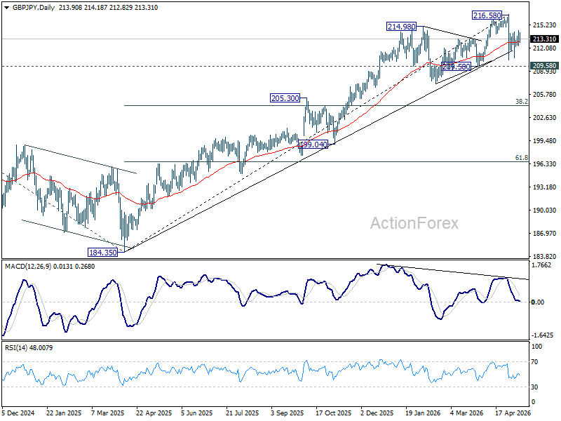The image size is (561, 421).
Task: Select the 61.8 Fibonacci level label
Action: [522, 157]
